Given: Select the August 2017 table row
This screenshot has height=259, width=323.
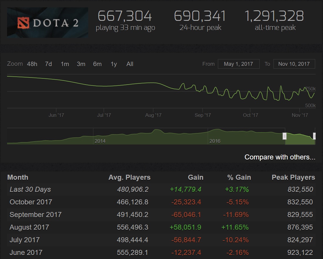Looking at the screenshot, I should point(161,227).
